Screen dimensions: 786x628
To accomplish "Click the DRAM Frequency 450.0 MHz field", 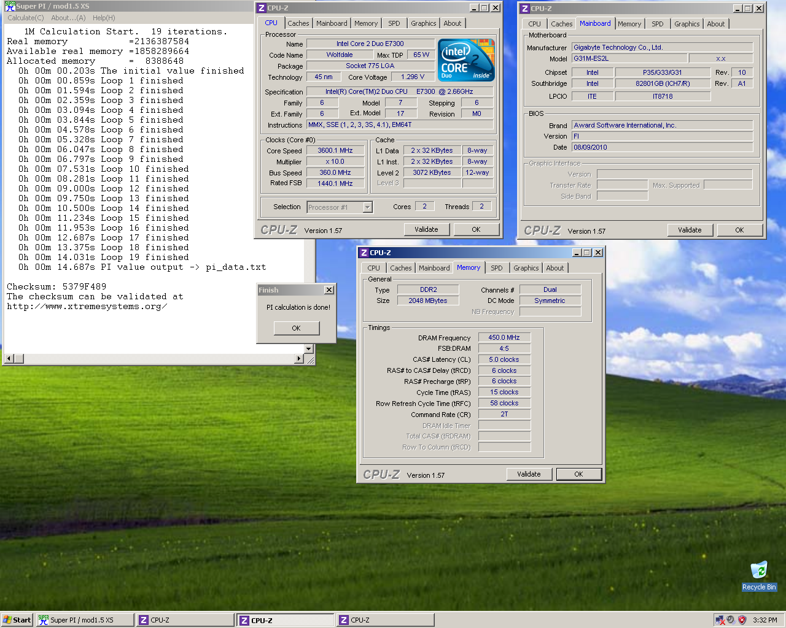I will click(x=504, y=338).
